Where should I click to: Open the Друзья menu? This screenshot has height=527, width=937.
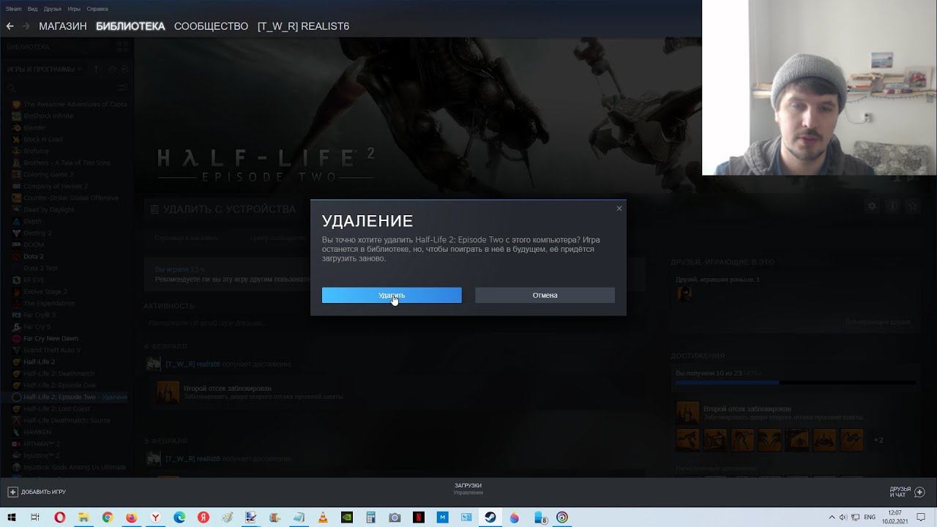coord(53,9)
